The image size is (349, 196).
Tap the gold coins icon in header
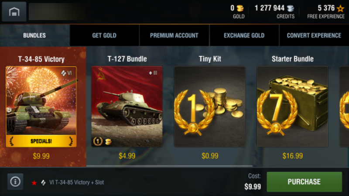click(x=240, y=8)
